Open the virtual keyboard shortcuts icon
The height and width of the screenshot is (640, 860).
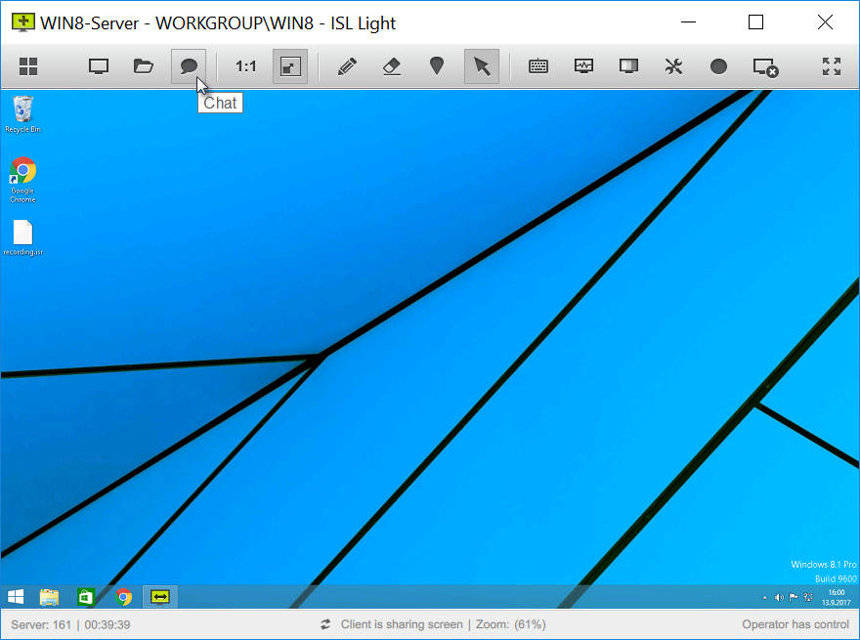(x=538, y=66)
